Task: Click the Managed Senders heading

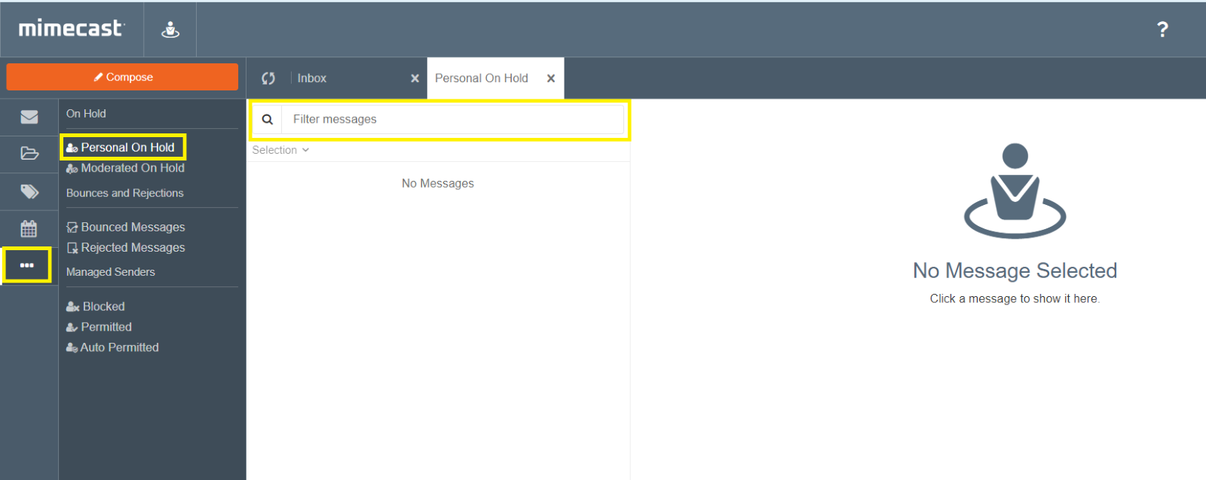Action: click(x=111, y=272)
